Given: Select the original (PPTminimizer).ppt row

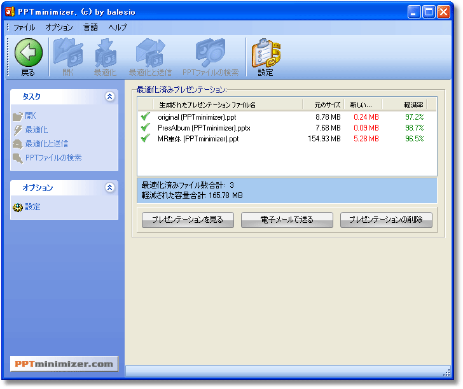Looking at the screenshot, I should click(287, 117).
